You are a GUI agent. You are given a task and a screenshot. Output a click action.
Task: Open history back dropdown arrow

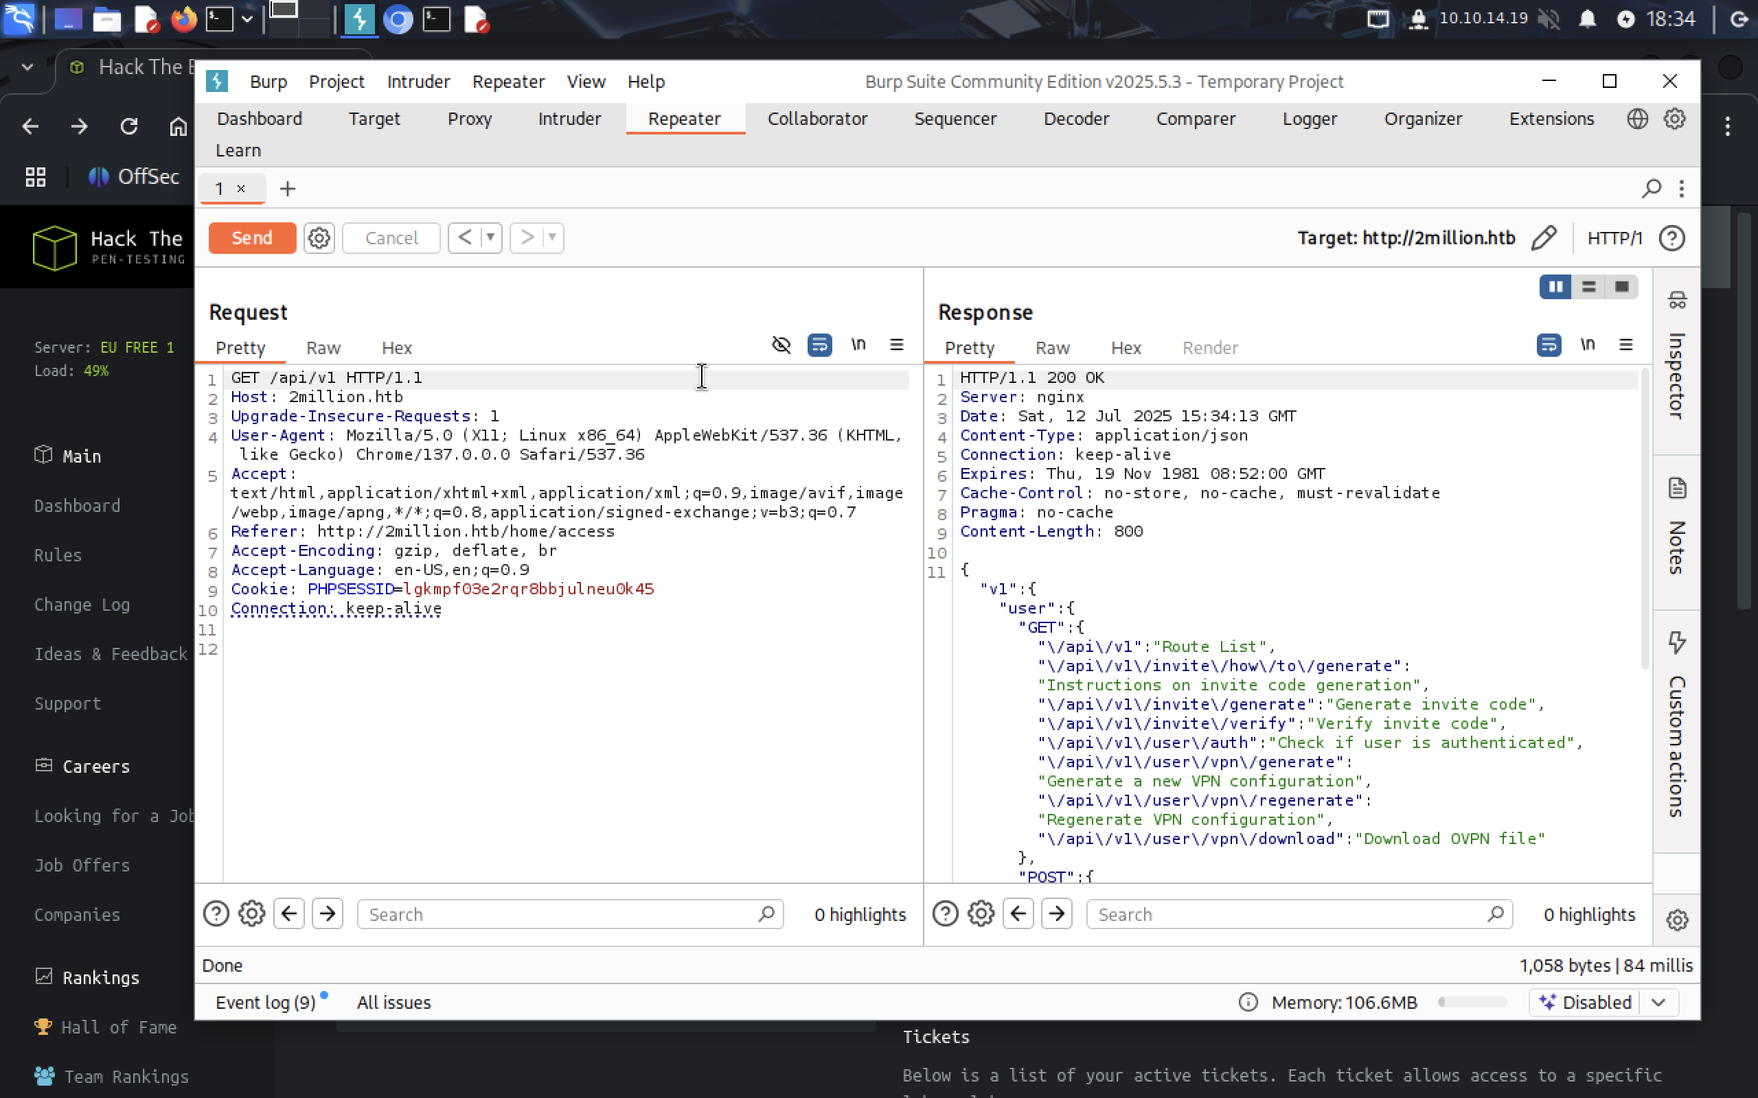(491, 237)
